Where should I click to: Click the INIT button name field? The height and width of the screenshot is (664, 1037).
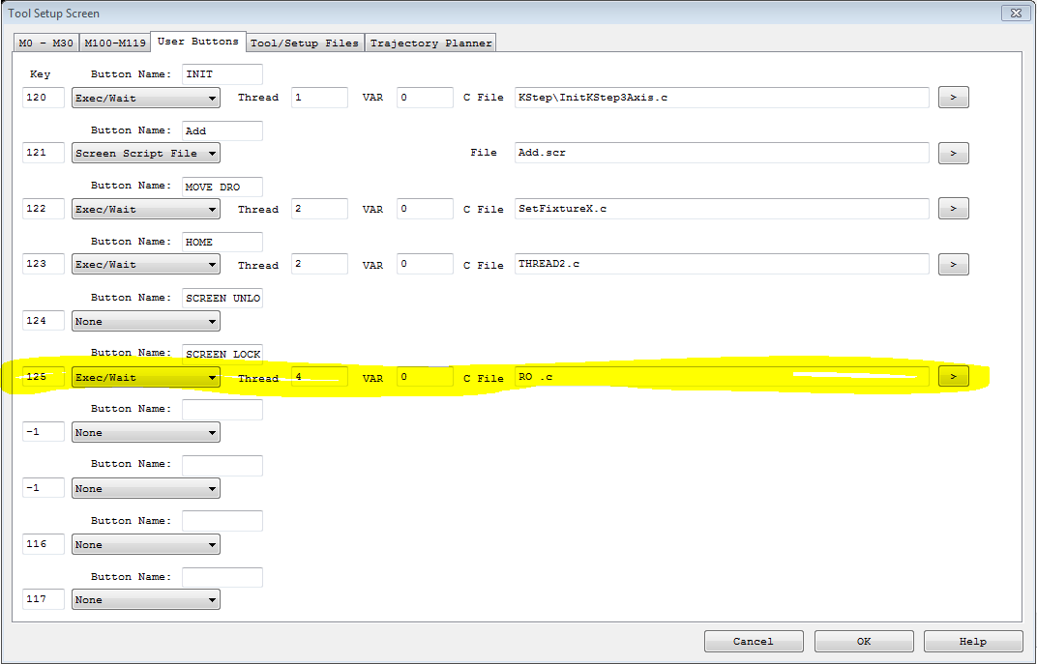pos(222,74)
